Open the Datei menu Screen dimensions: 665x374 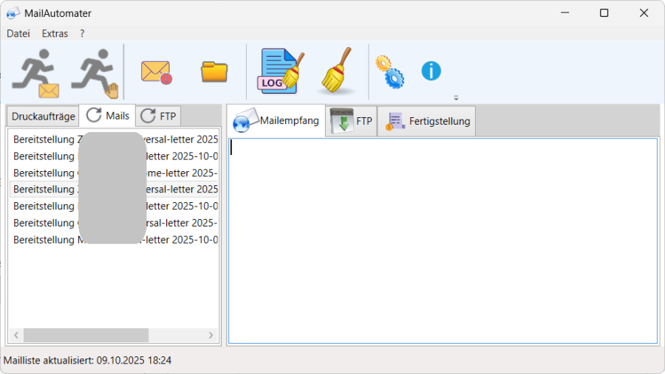18,33
